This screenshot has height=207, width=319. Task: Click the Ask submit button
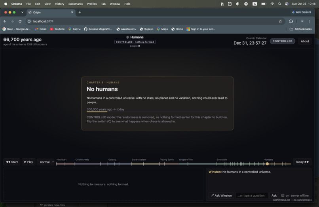[x=274, y=196]
